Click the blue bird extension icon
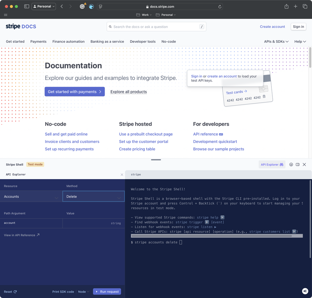The height and width of the screenshot is (298, 312). (x=91, y=7)
